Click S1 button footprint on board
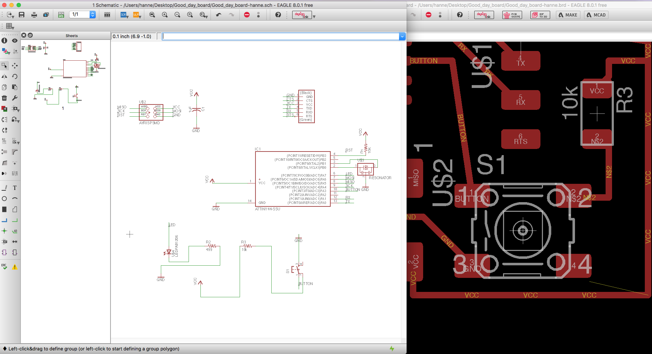652x354 pixels. [522, 230]
